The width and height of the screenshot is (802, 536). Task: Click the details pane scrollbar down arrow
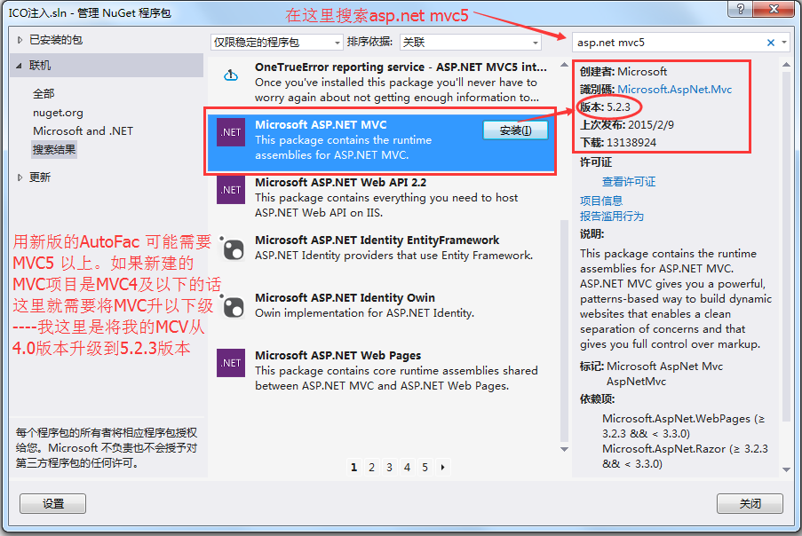tap(787, 469)
